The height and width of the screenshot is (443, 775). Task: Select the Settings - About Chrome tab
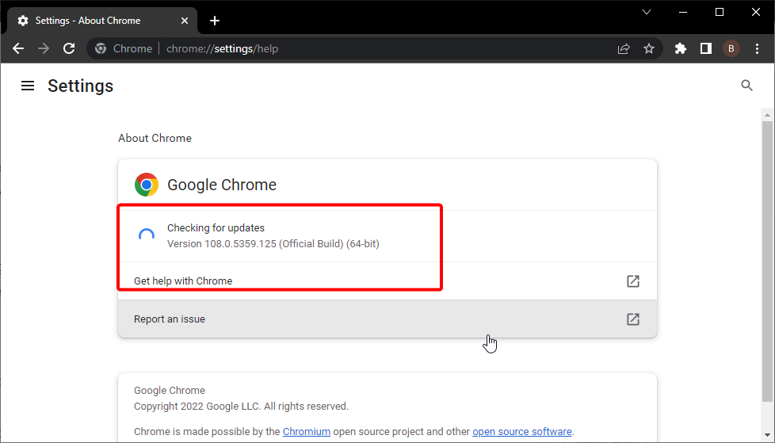pos(87,21)
